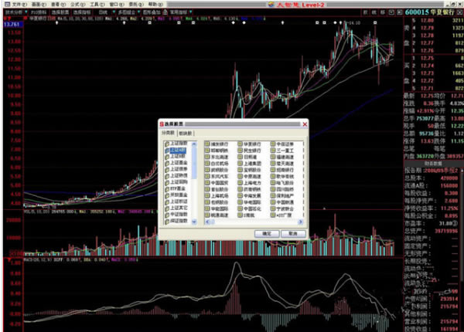Expand the 日线 period dropdown arrow
Screen dimensions: 464x332
tap(114, 12)
